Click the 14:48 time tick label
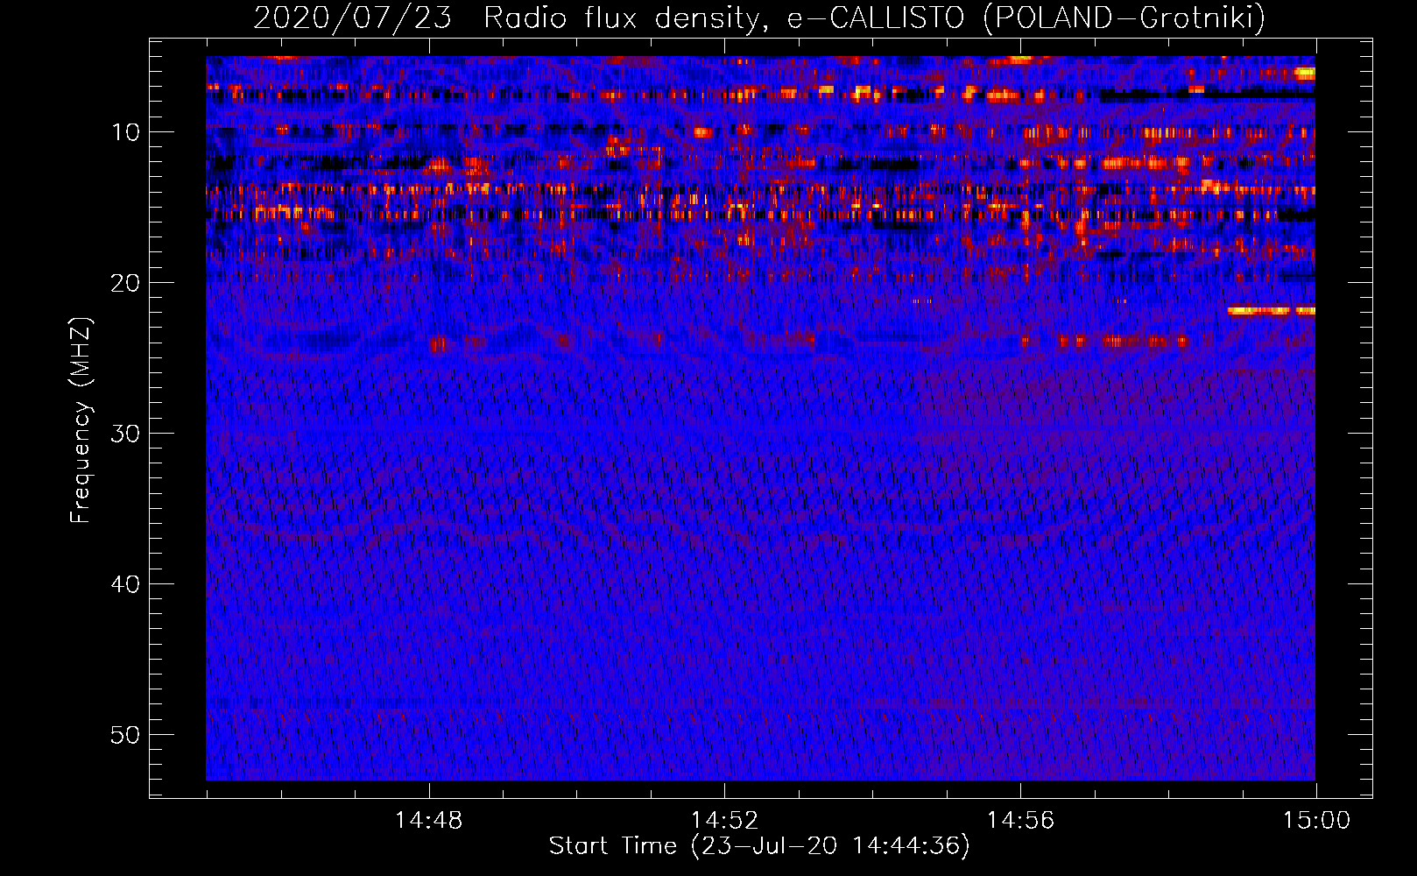 (x=428, y=821)
